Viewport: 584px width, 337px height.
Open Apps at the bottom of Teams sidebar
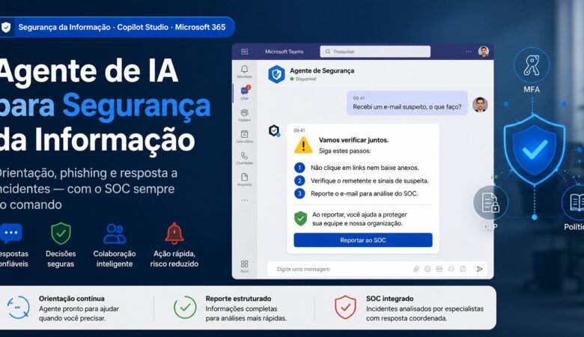[x=244, y=267]
